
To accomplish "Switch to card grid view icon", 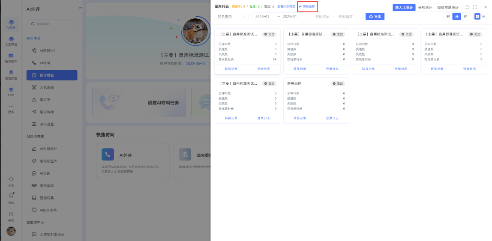I will pos(477,16).
